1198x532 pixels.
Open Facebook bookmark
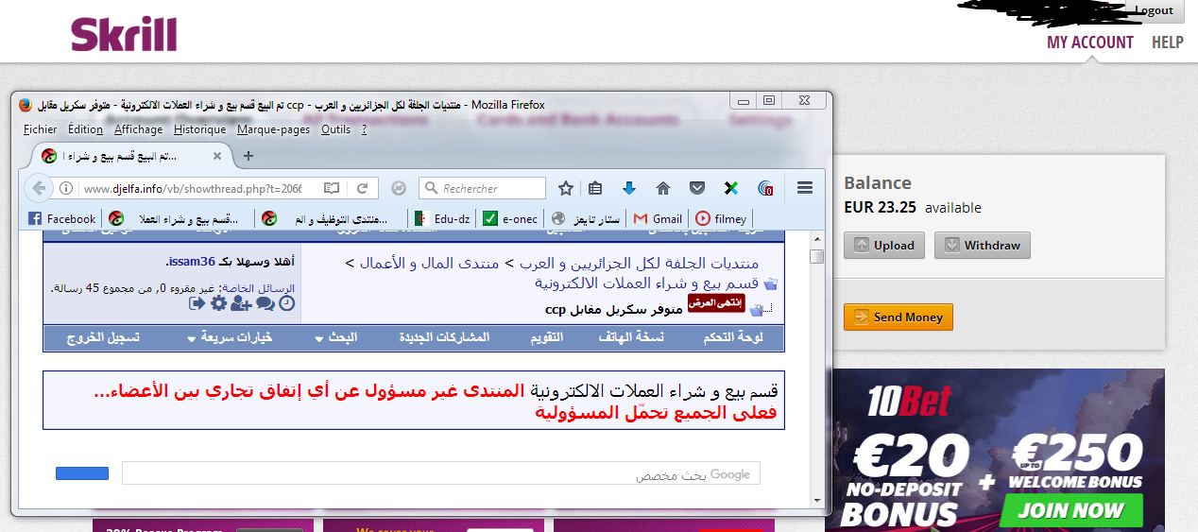coord(61,218)
